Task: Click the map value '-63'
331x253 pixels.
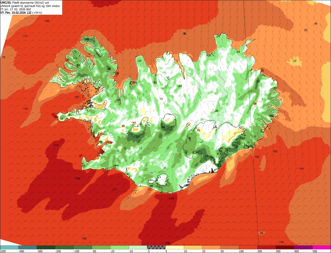Action: click(x=78, y=65)
